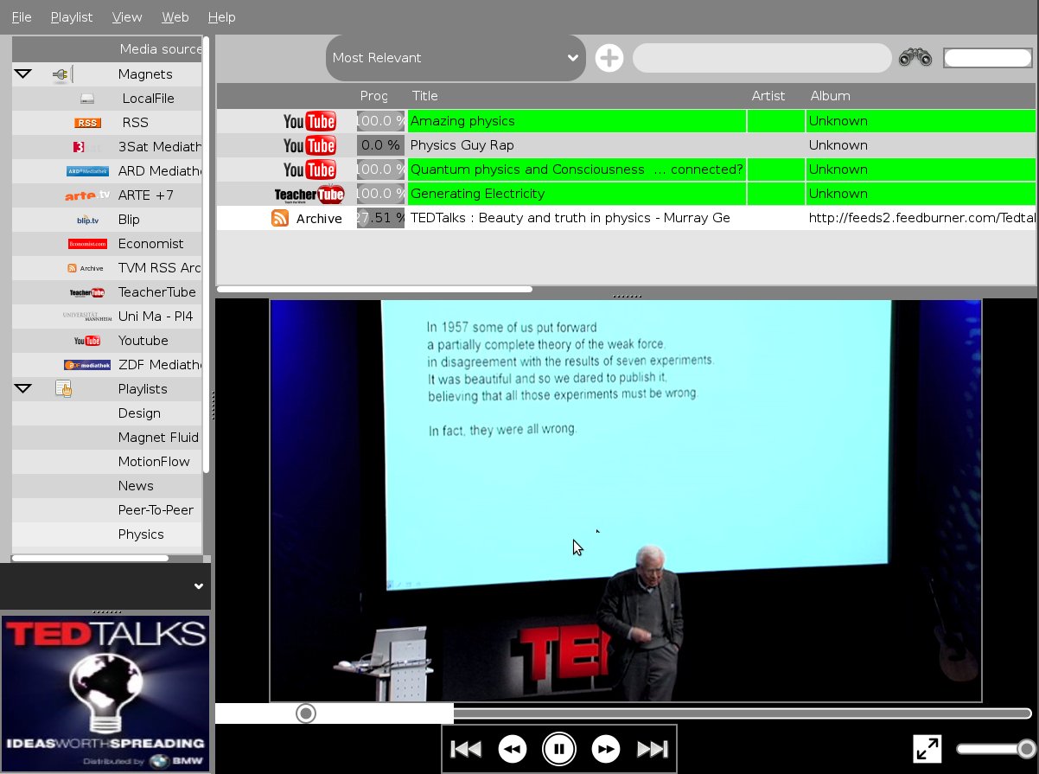The width and height of the screenshot is (1039, 774).
Task: Open the Physics playlist
Action: (141, 534)
